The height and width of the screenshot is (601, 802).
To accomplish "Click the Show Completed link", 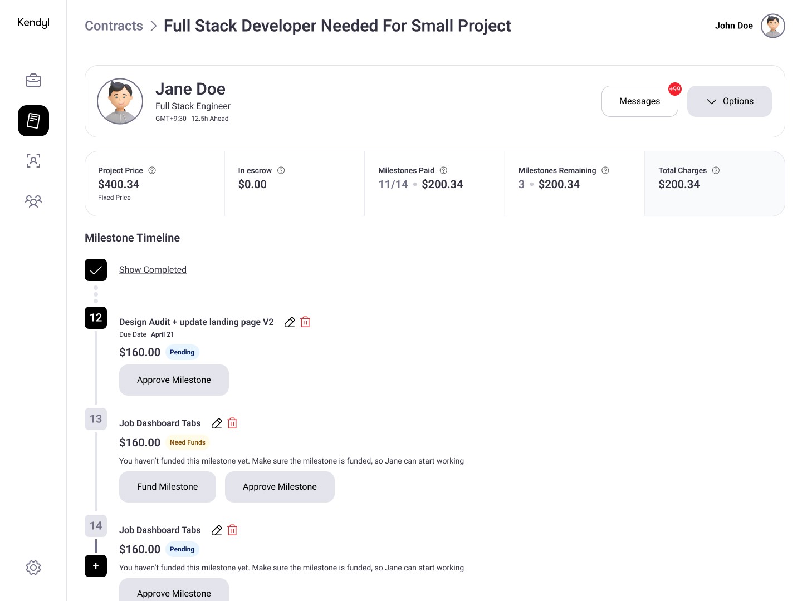I will pos(153,270).
